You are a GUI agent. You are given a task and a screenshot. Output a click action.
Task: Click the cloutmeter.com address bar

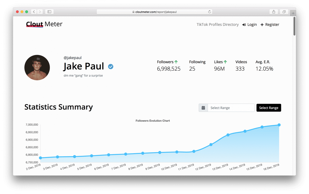(154, 12)
